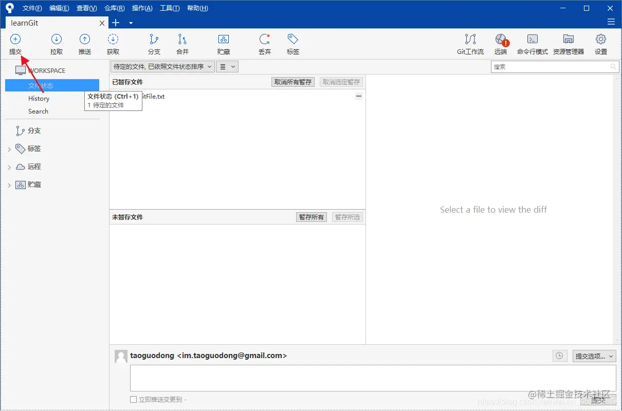622x411 pixels.
Task: Open the Help (帮助) menu
Action: tap(197, 8)
